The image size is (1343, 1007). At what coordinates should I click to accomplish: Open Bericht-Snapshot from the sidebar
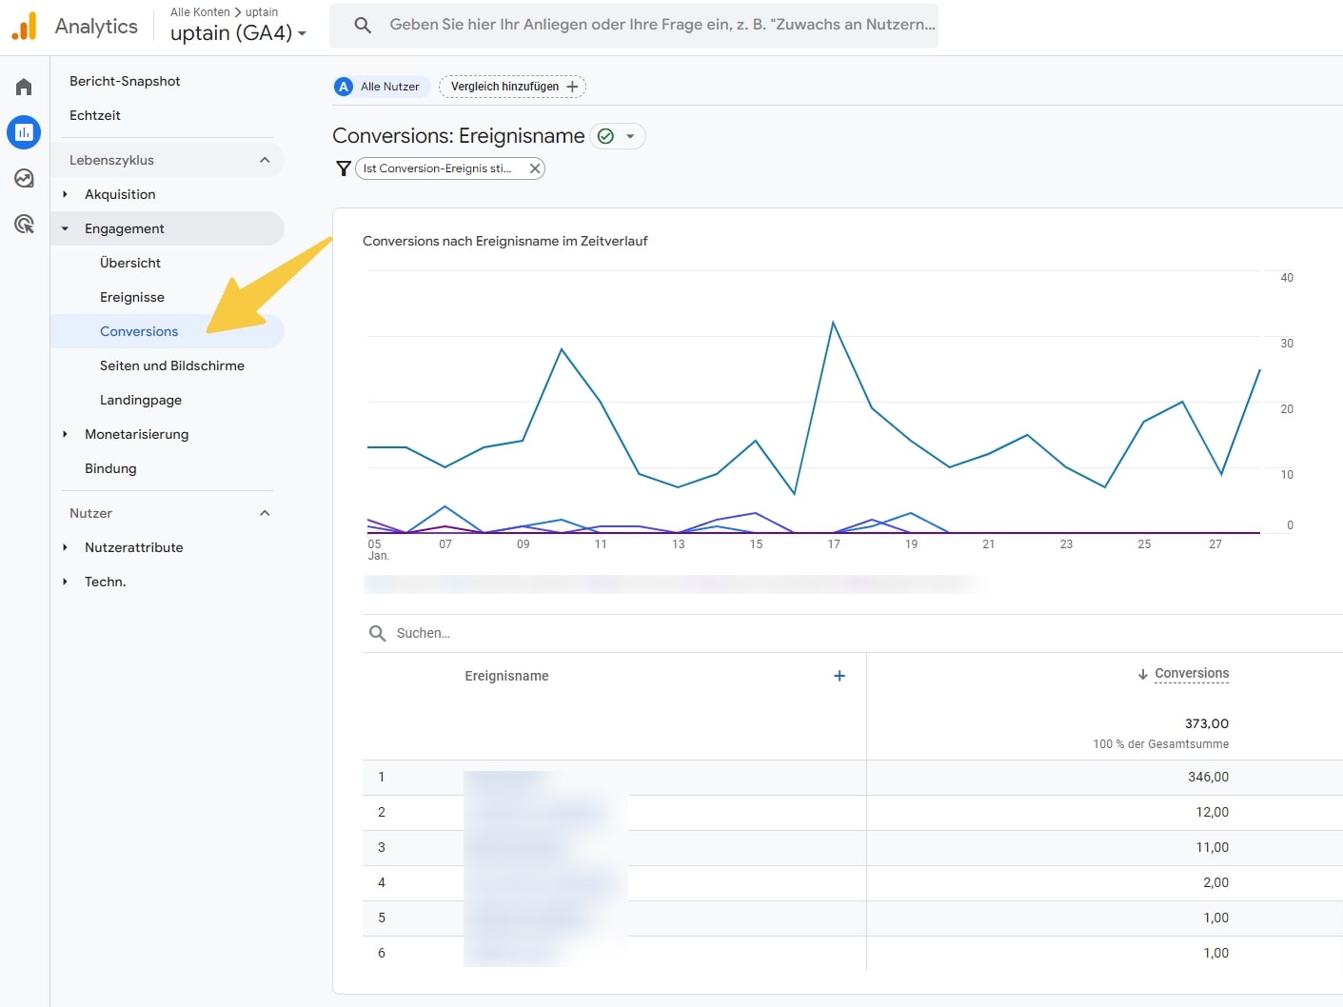(125, 81)
